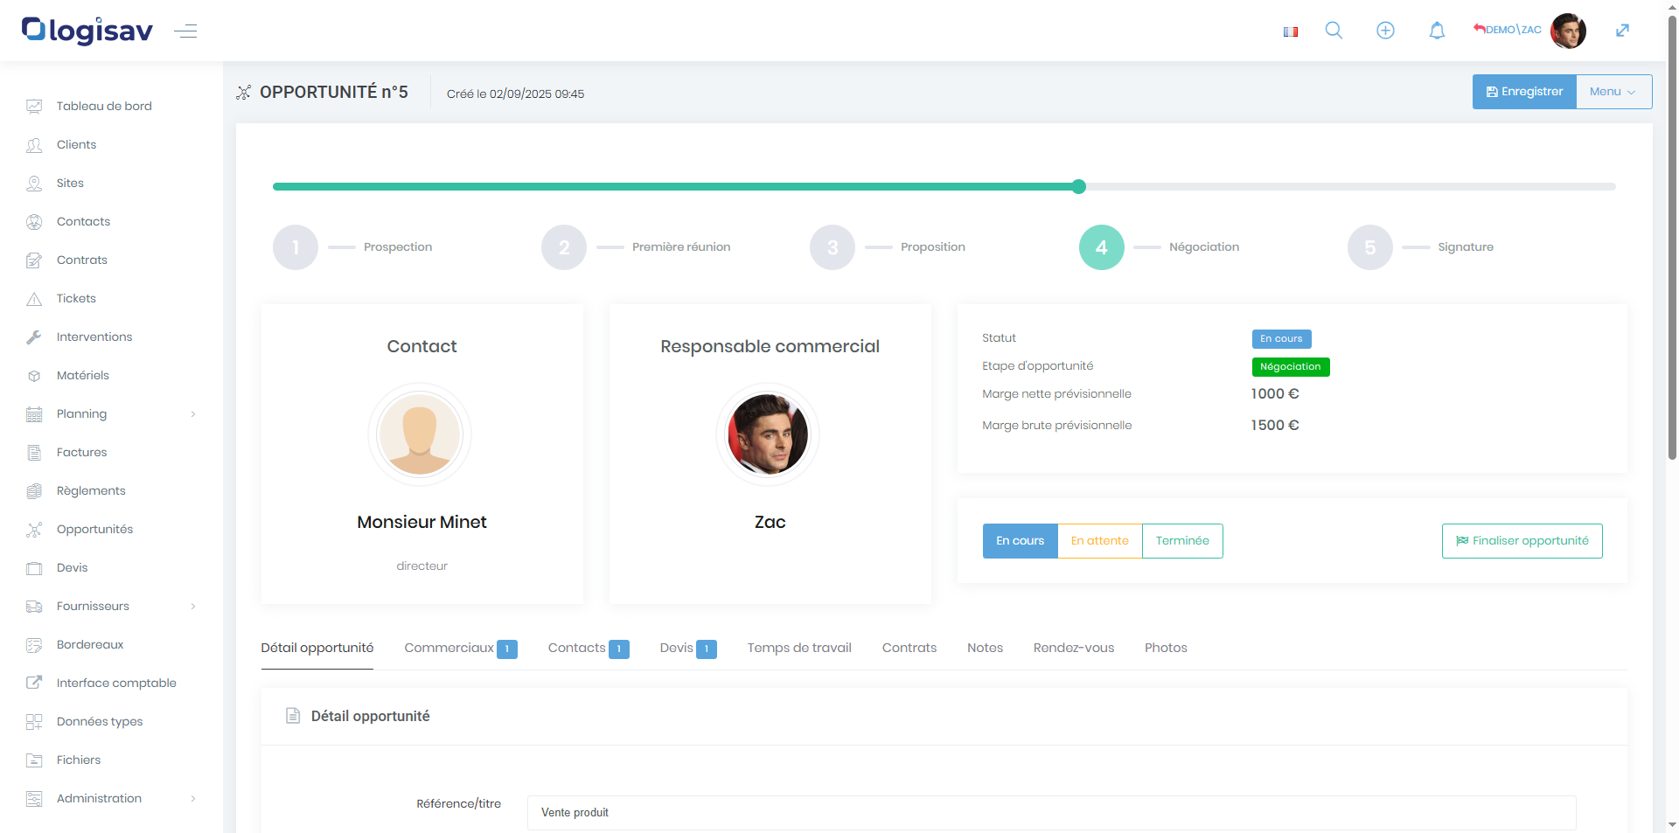This screenshot has height=833, width=1679.
Task: Click the Fichiers folder icon
Action: click(x=34, y=760)
